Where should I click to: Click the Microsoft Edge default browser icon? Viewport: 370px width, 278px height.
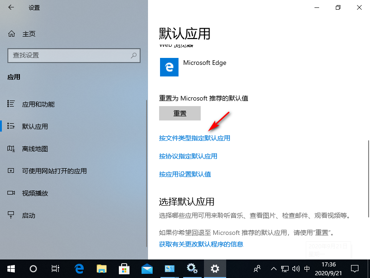(169, 67)
